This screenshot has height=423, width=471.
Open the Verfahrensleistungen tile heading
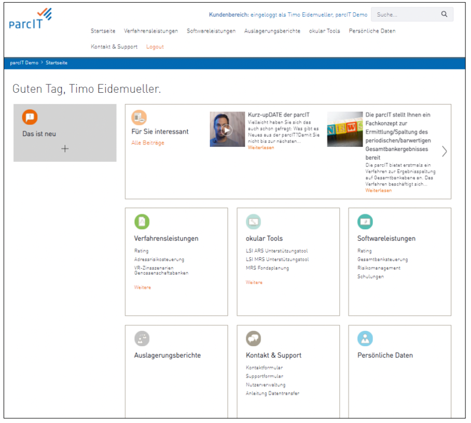pyautogui.click(x=166, y=238)
